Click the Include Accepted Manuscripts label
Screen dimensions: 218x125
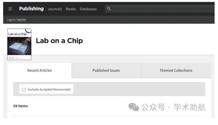point(49,90)
